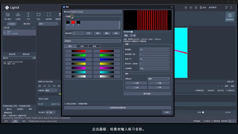Click the Save button beside color count
The height and width of the screenshot is (134, 238).
point(97,33)
